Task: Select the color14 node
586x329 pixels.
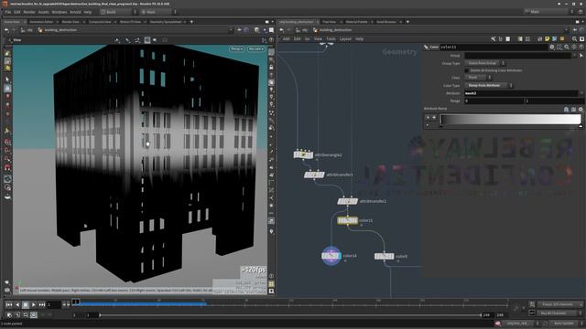Action: click(331, 256)
